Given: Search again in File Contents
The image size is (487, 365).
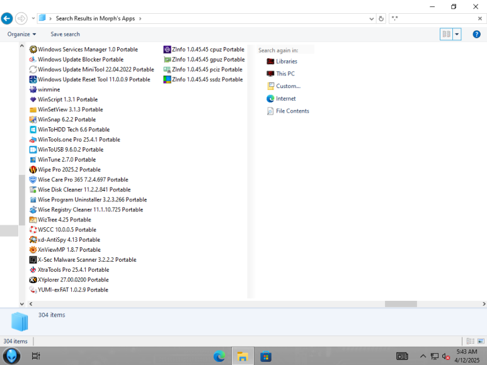Looking at the screenshot, I should [x=288, y=111].
